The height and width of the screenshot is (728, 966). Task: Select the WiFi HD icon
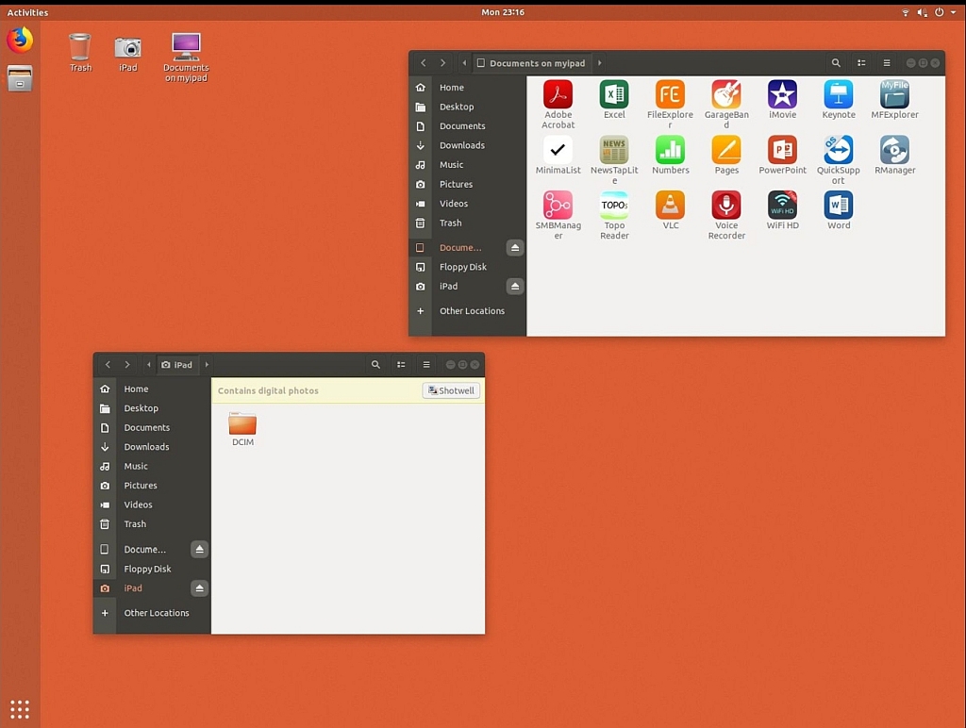coord(782,205)
